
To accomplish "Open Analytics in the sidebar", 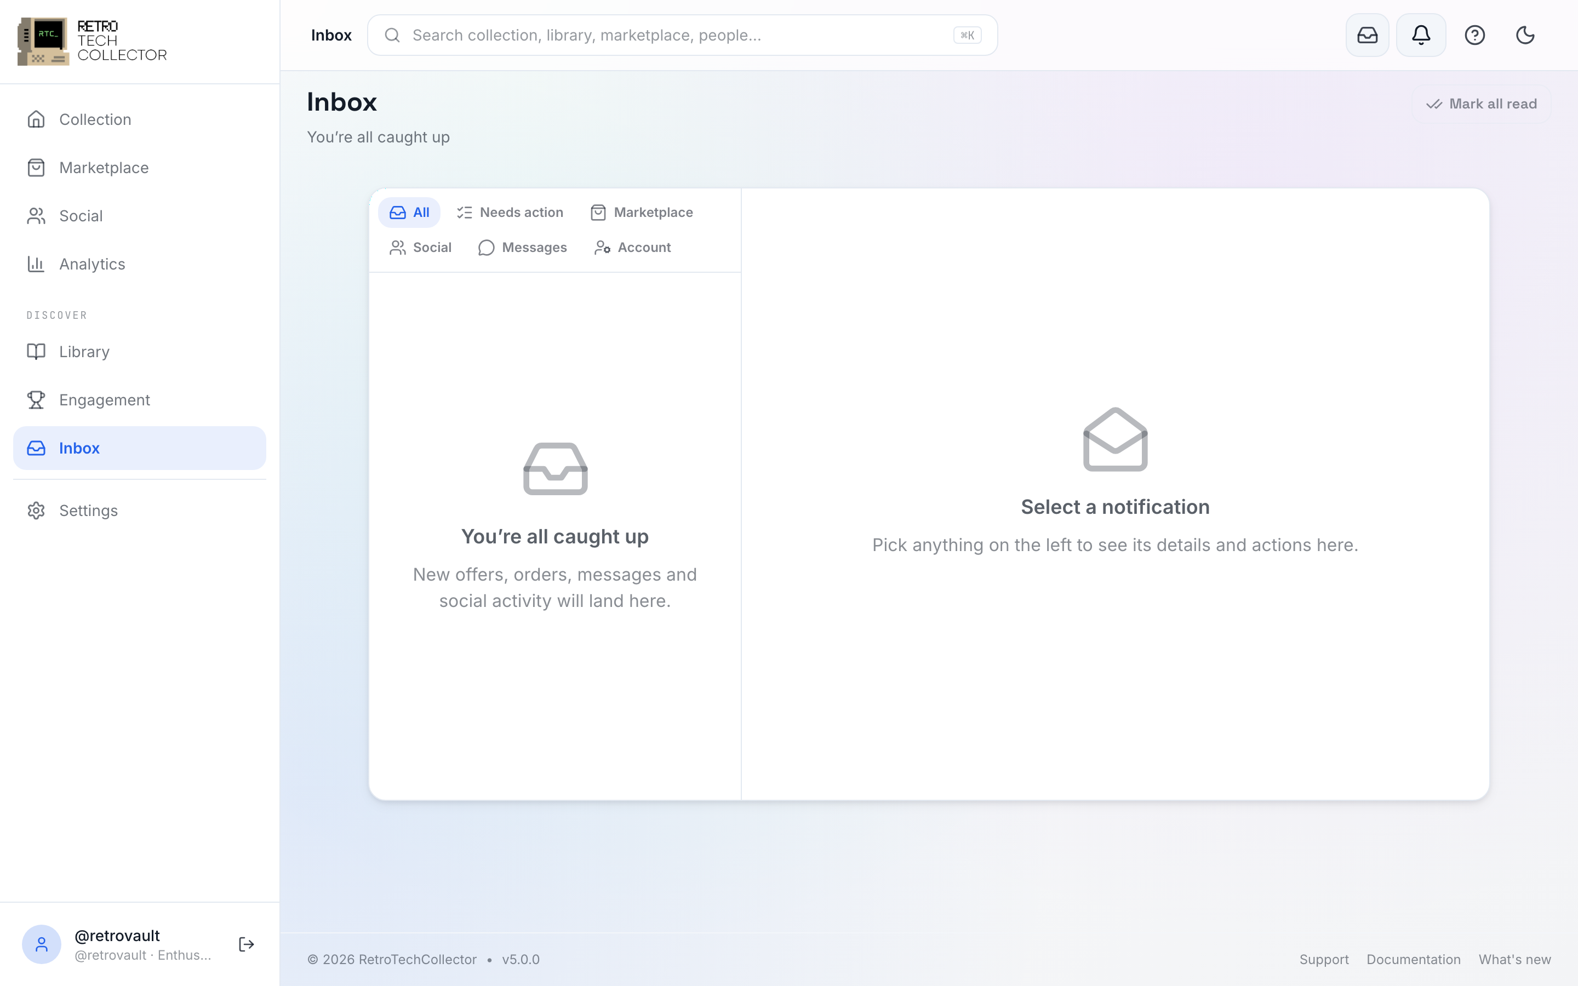I will point(140,264).
